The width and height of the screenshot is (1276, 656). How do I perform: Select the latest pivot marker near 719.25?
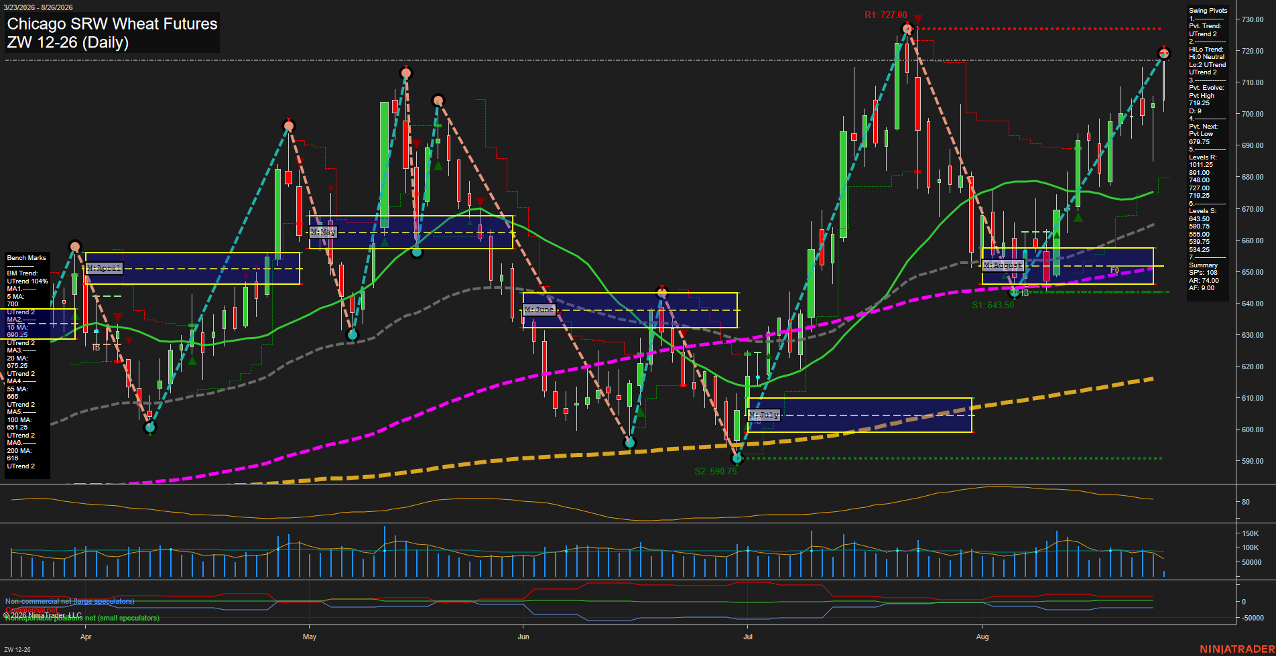[x=1164, y=54]
